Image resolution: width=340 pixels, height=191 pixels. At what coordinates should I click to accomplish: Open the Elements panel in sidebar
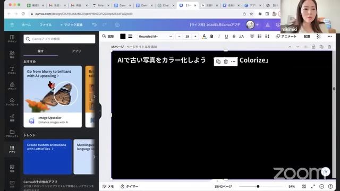12,54
